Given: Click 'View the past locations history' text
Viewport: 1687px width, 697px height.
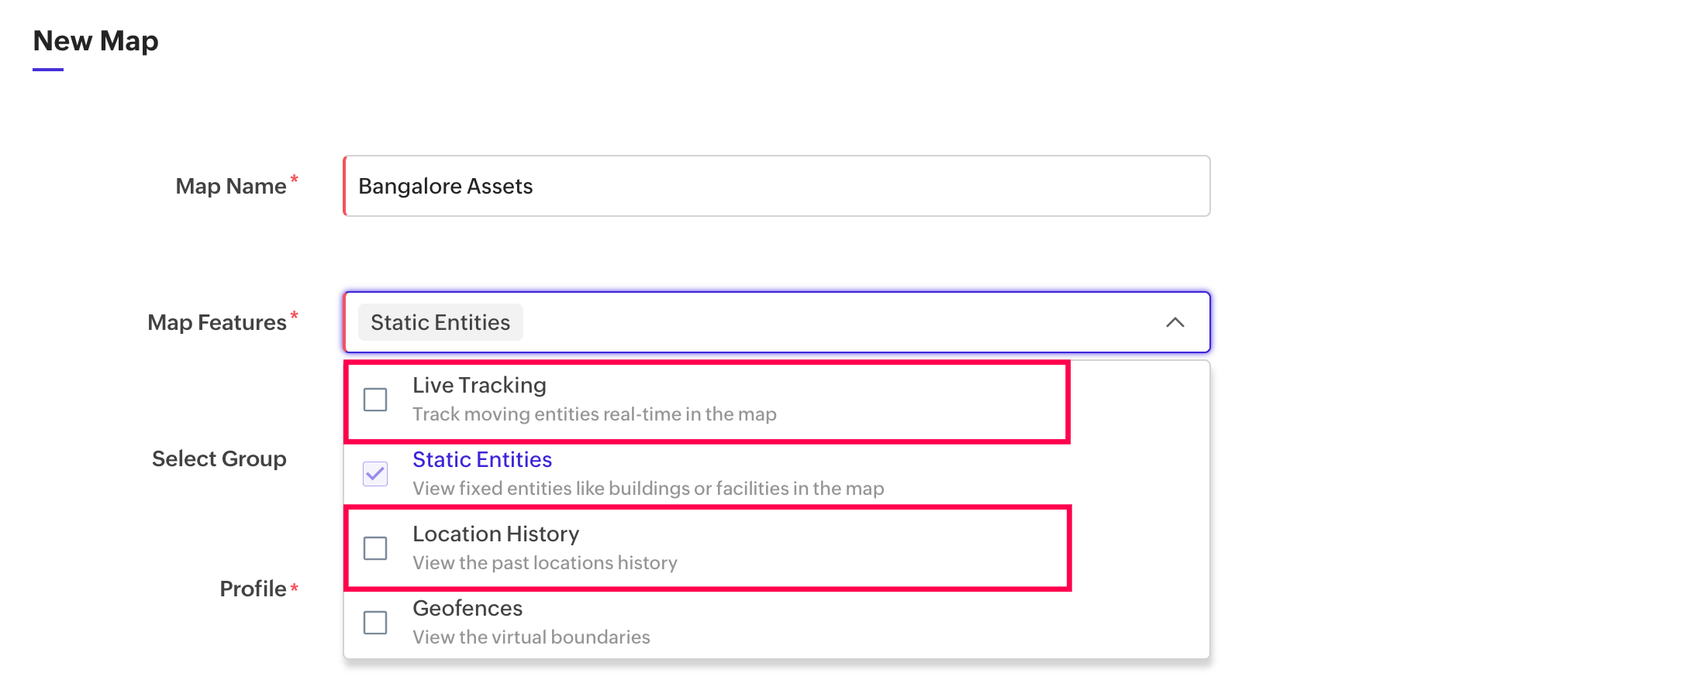Looking at the screenshot, I should coord(544,563).
